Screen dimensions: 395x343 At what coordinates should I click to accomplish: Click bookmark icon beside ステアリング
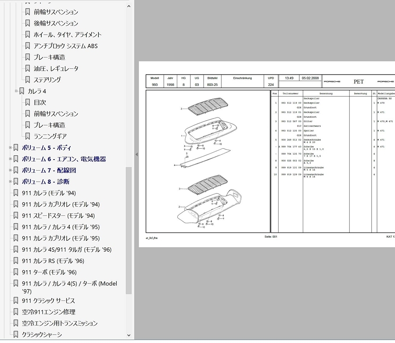coord(28,79)
